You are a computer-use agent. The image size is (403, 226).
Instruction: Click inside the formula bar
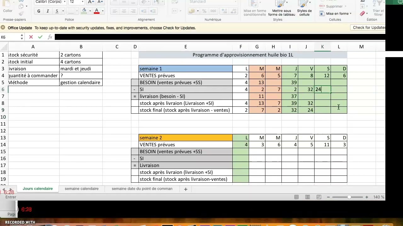(220, 37)
